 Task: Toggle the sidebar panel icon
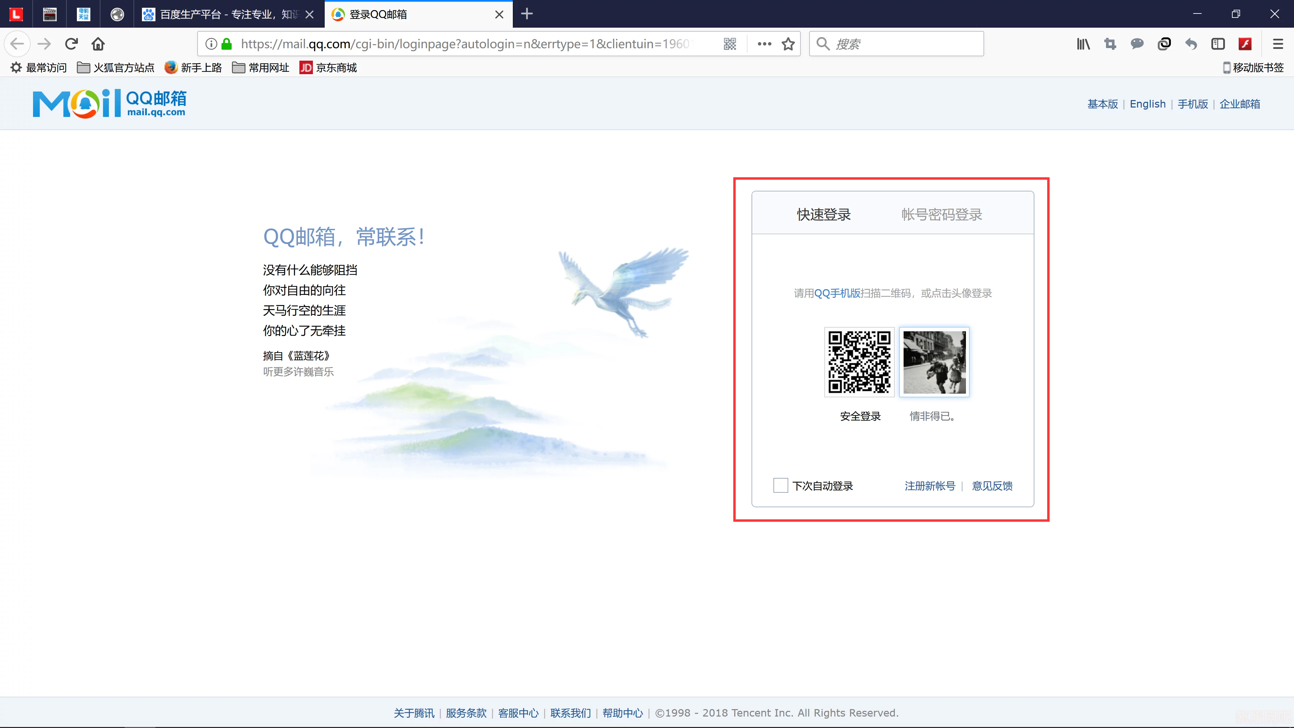coord(1218,44)
